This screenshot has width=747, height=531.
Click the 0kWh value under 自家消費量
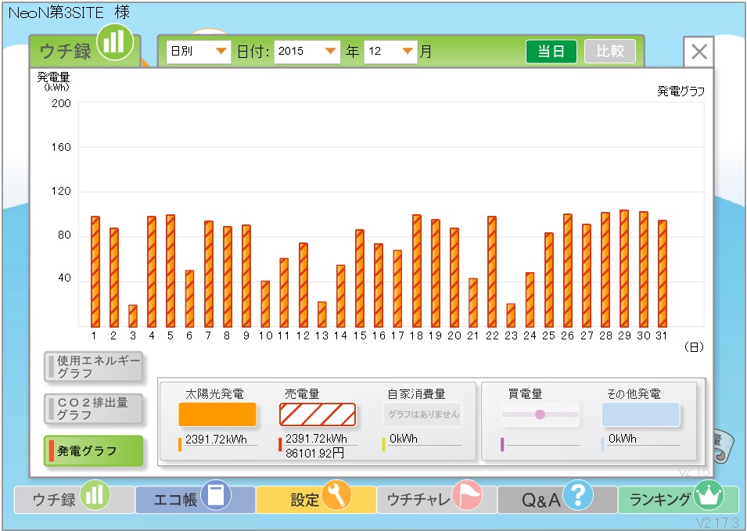[x=403, y=439]
